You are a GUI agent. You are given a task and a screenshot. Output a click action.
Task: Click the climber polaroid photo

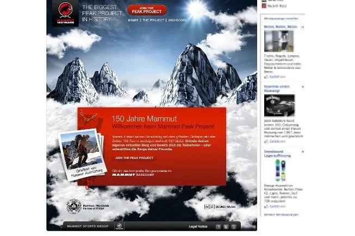tap(82, 154)
